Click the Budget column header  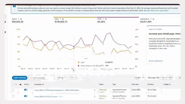(x=166, y=84)
